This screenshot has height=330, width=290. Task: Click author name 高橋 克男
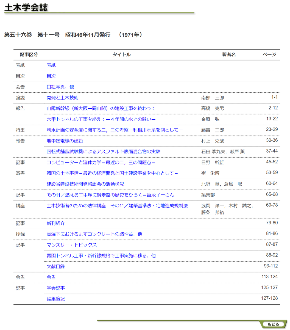click(x=213, y=108)
